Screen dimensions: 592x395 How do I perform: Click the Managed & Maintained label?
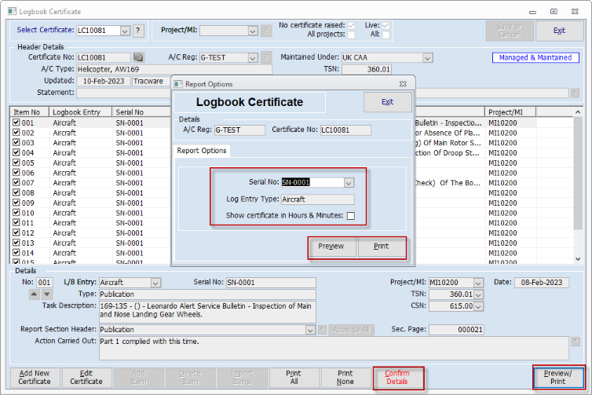pyautogui.click(x=535, y=58)
